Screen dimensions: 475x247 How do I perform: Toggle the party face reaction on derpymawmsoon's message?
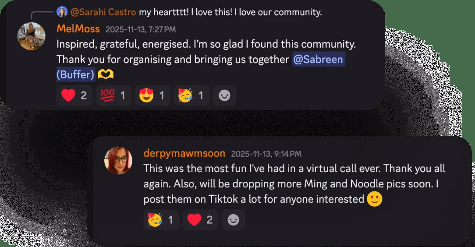click(161, 220)
